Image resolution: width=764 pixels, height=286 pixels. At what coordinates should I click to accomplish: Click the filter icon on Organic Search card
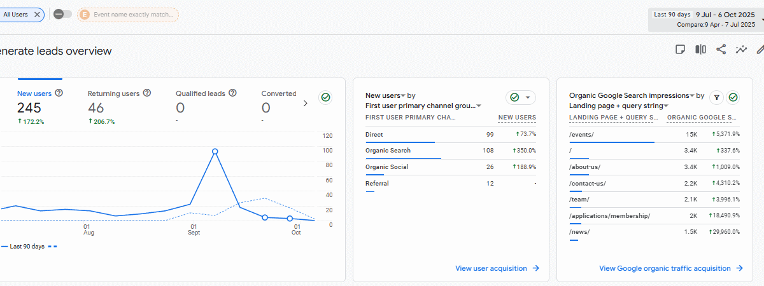(x=716, y=97)
